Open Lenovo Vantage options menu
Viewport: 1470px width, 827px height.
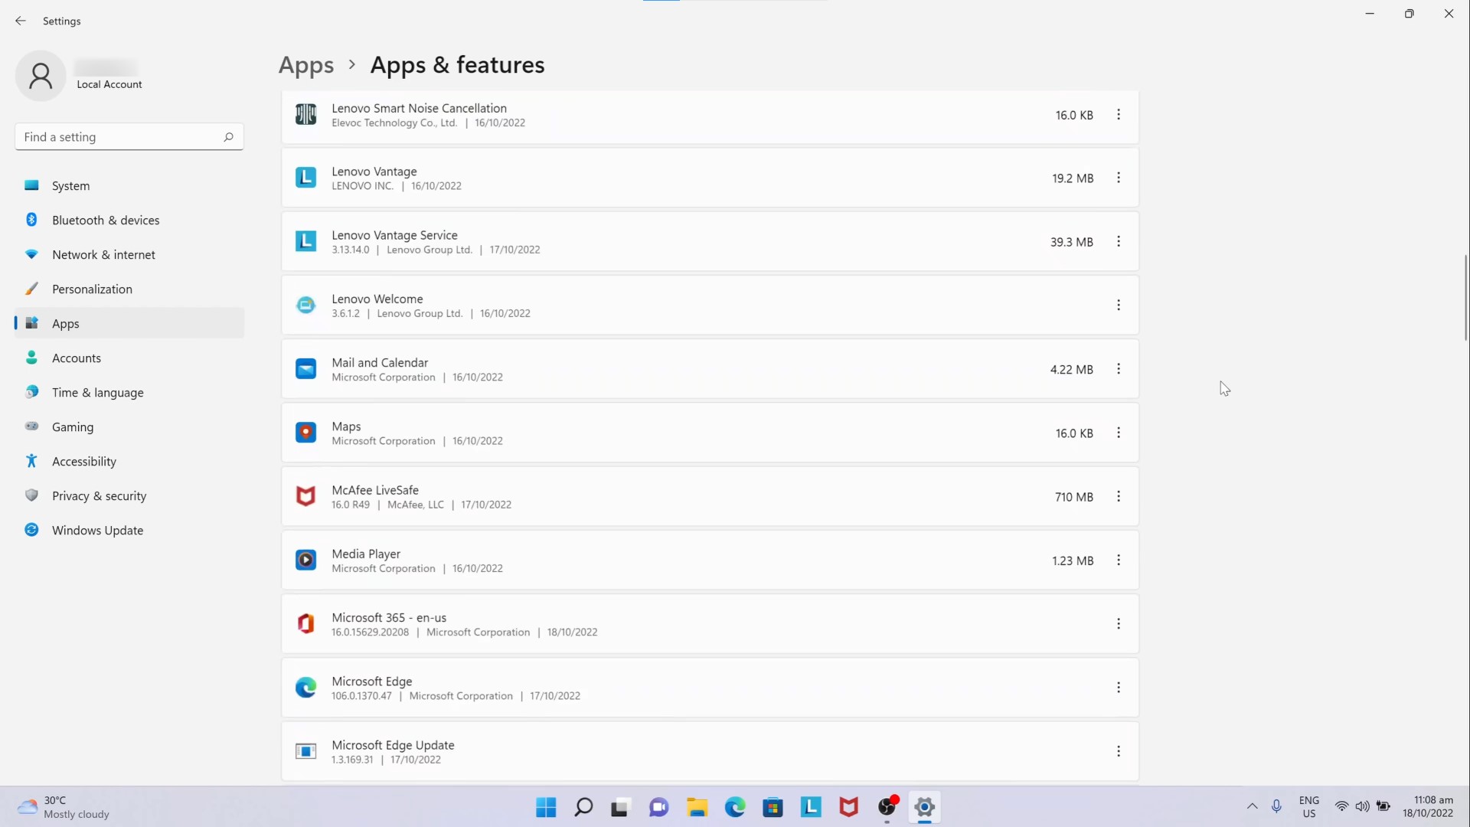(1118, 178)
